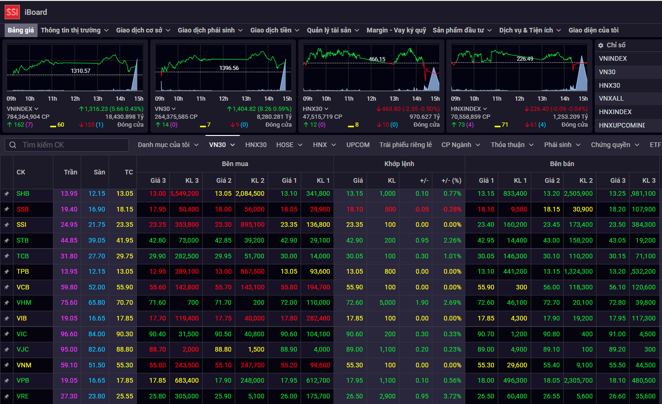Open the HNX30 chart selector dropdown
The height and width of the screenshot is (404, 662).
(x=316, y=109)
